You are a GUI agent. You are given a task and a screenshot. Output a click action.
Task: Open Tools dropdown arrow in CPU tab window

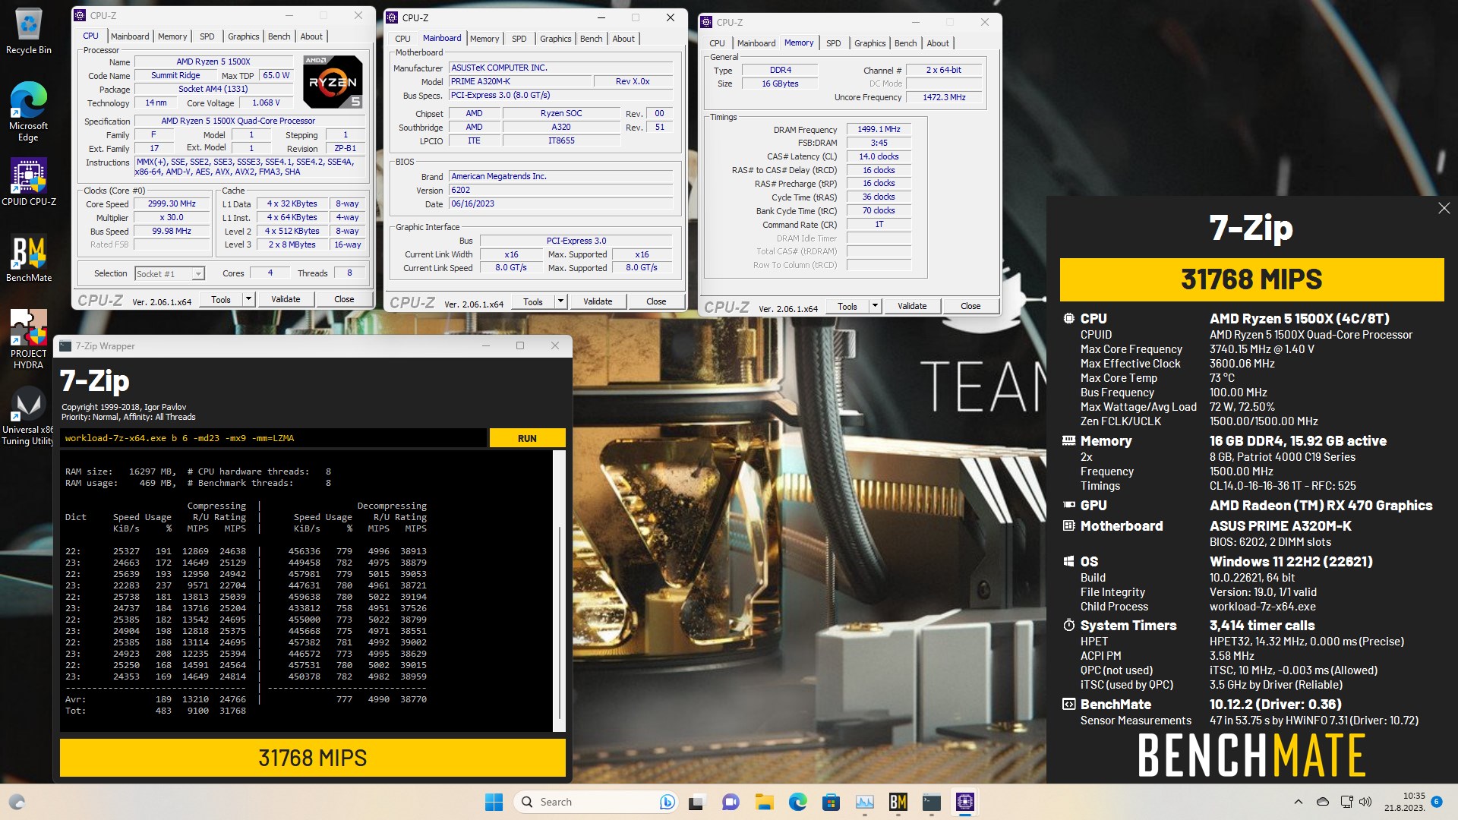pos(248,299)
